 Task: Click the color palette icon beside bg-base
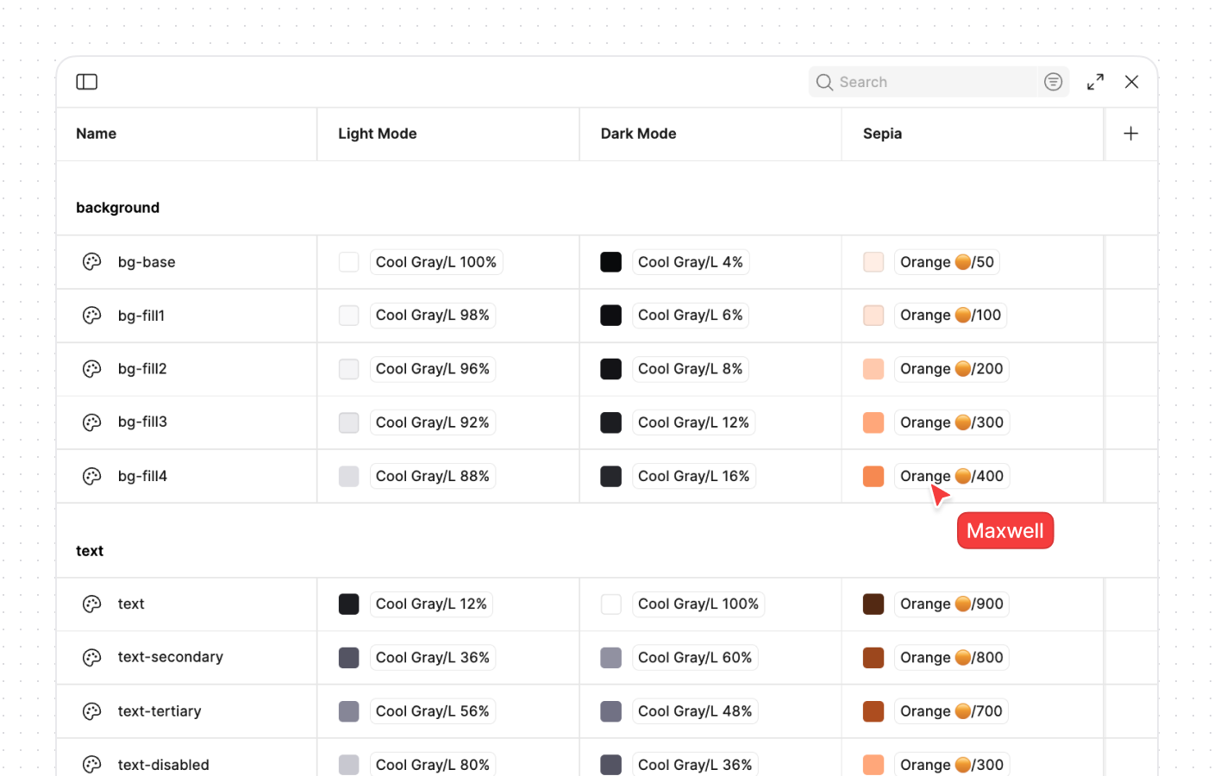[x=91, y=261]
